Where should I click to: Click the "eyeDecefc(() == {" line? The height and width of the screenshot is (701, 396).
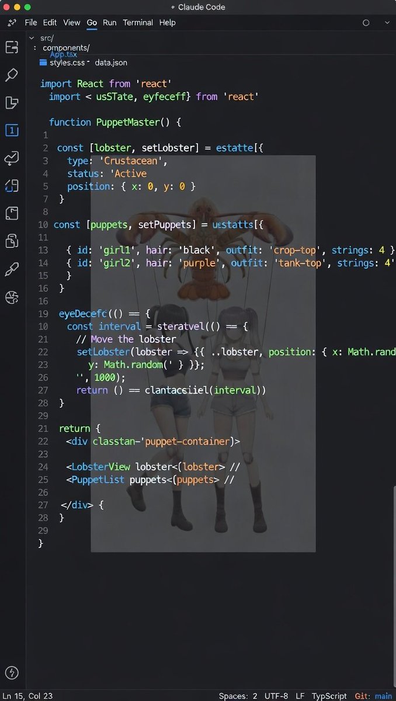point(105,313)
